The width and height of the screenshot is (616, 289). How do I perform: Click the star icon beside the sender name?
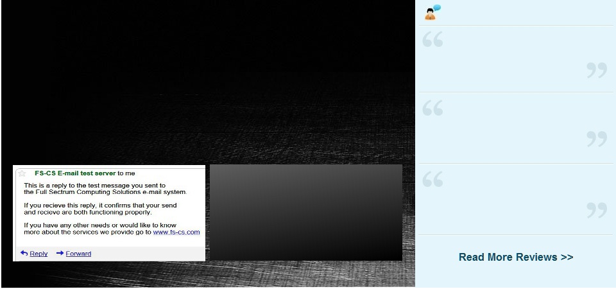click(22, 173)
